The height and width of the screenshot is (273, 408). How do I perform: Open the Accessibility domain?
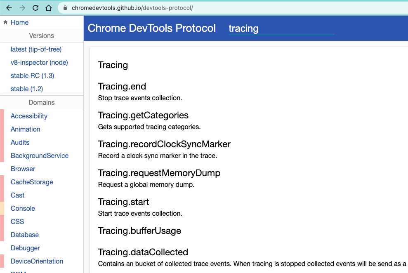click(29, 116)
